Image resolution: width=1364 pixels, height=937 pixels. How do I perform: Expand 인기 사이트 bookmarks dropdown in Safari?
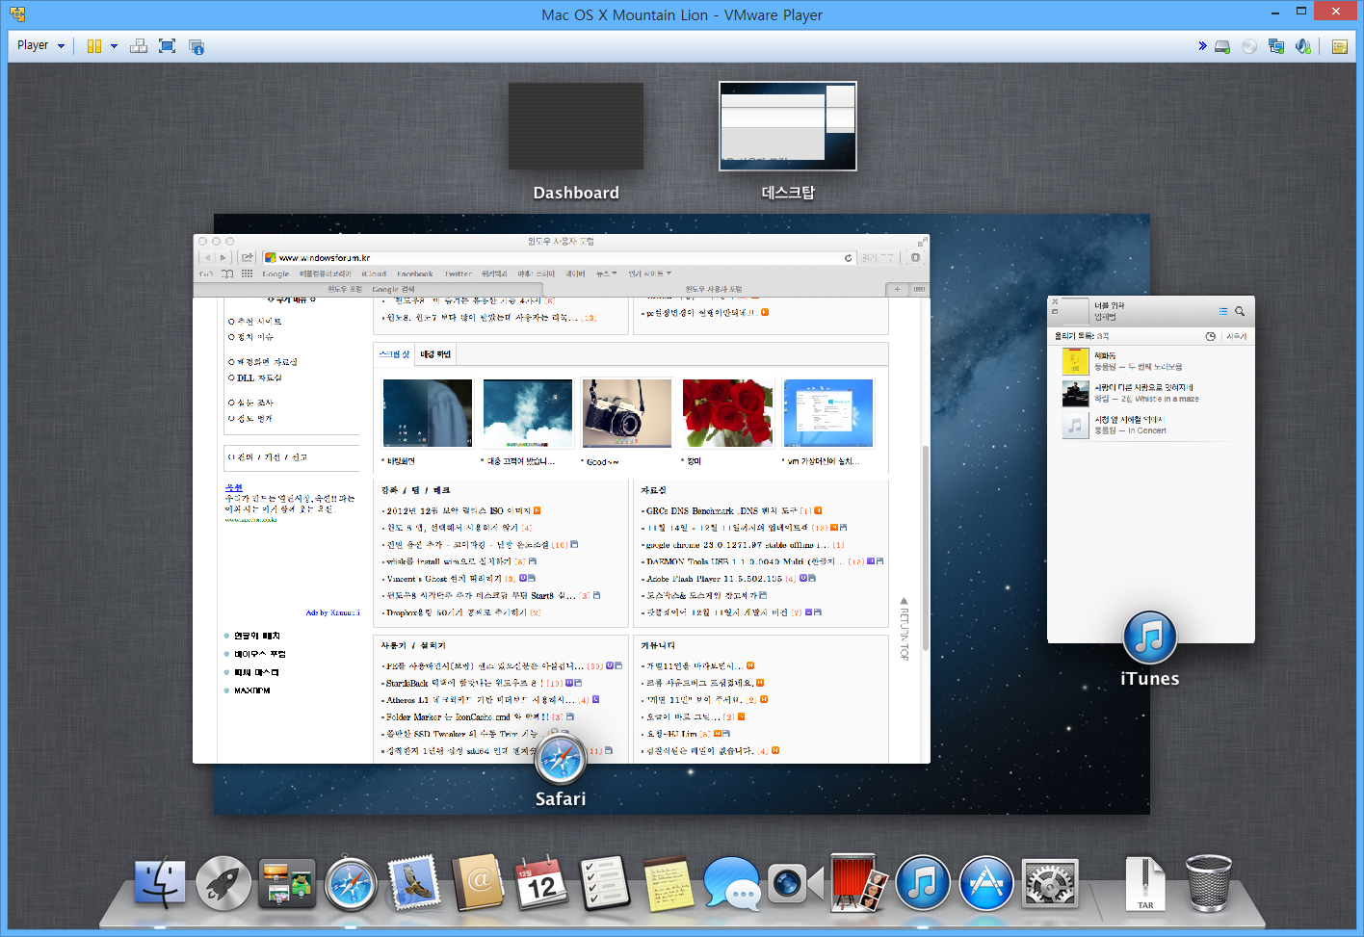650,273
